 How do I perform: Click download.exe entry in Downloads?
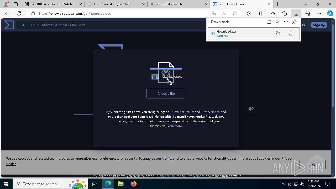254,34
